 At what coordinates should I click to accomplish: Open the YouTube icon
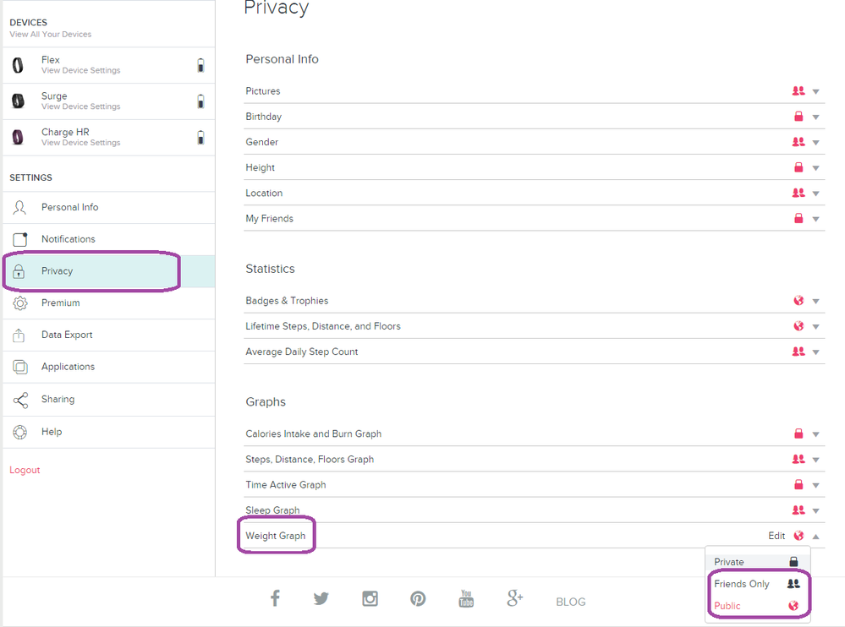coord(466,598)
